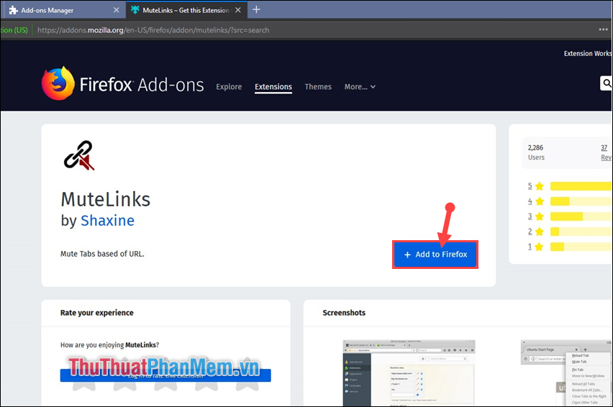Open author Shaxine's profile link
The image size is (613, 407).
(x=107, y=221)
